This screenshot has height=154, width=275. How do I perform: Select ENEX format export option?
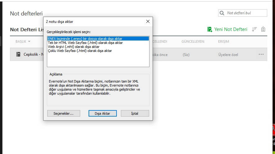[98, 39]
